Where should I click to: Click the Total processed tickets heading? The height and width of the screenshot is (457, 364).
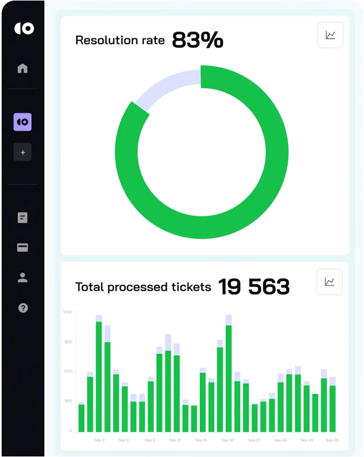coord(143,287)
